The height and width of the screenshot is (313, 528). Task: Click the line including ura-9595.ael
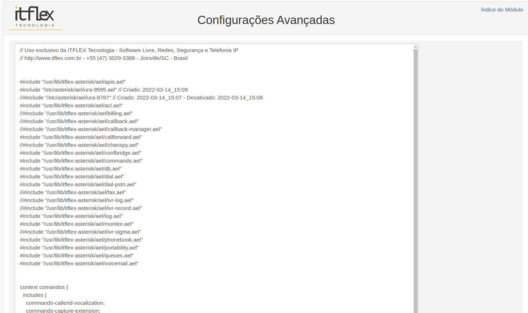click(104, 90)
